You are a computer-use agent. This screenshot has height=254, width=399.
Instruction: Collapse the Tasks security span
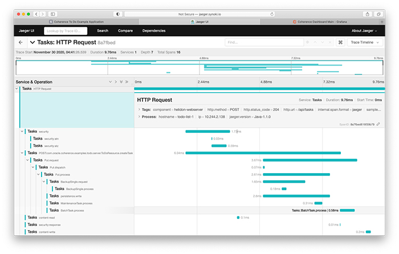click(x=22, y=132)
